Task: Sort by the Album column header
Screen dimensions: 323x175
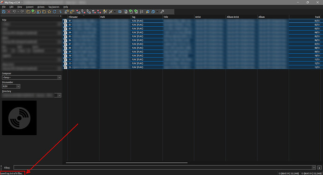Action: [x=273, y=17]
